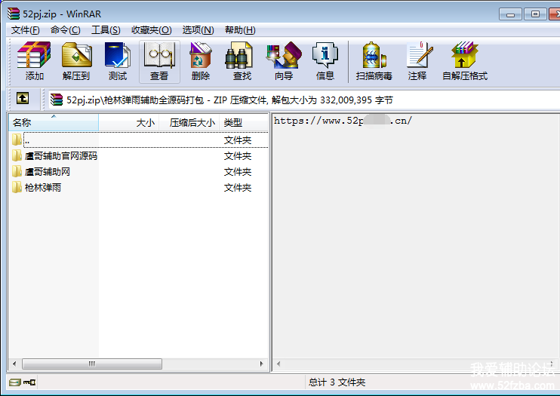The width and height of the screenshot is (560, 396).
Task: Open the 选项(N) menu
Action: pos(198,30)
